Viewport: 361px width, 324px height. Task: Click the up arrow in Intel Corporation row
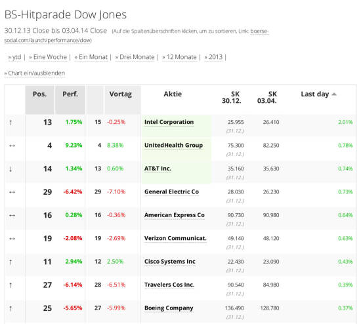point(11,123)
